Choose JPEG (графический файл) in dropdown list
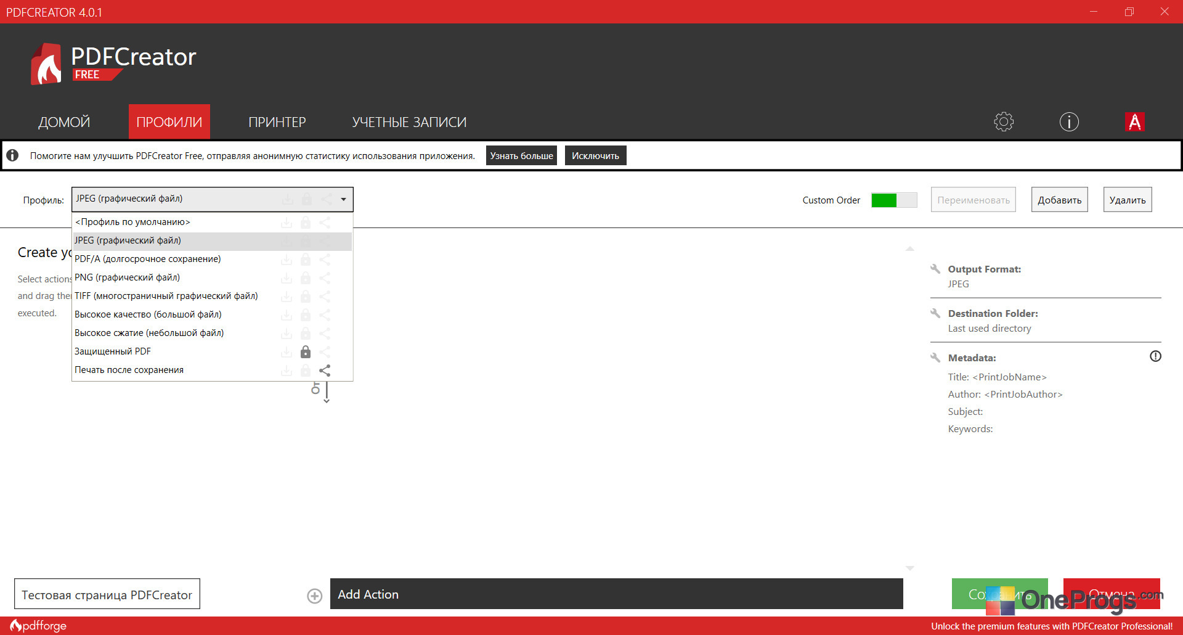The height and width of the screenshot is (635, 1183). [x=212, y=240]
